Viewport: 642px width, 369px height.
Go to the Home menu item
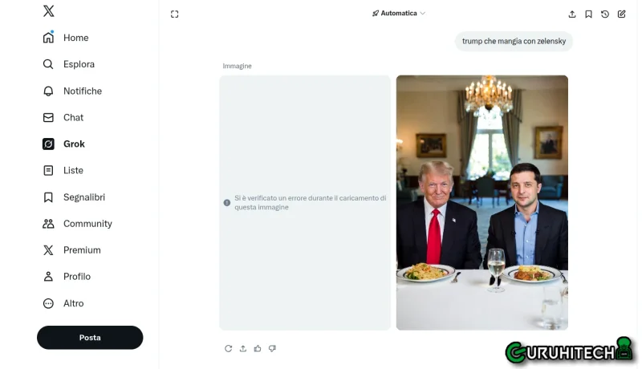pyautogui.click(x=75, y=38)
